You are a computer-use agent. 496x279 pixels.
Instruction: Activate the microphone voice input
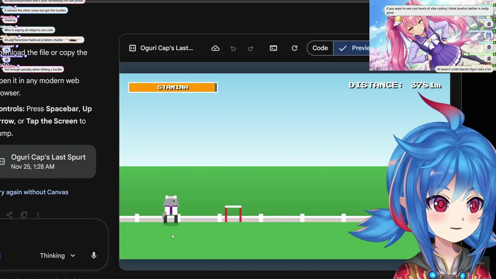94,255
